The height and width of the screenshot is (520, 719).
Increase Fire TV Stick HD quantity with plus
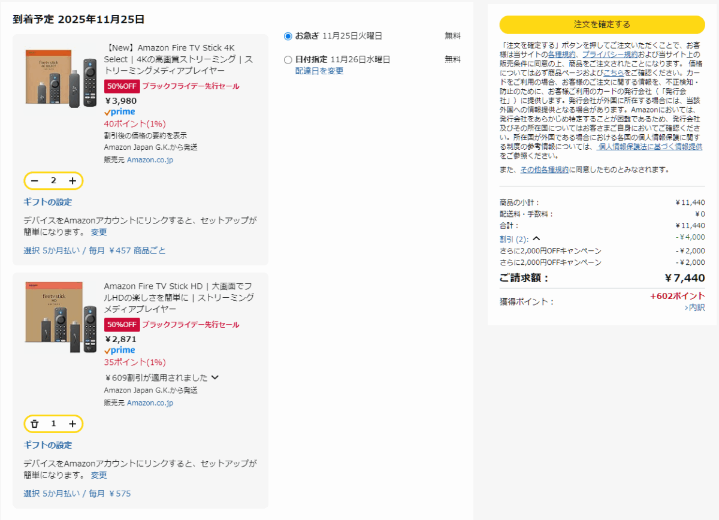(72, 424)
